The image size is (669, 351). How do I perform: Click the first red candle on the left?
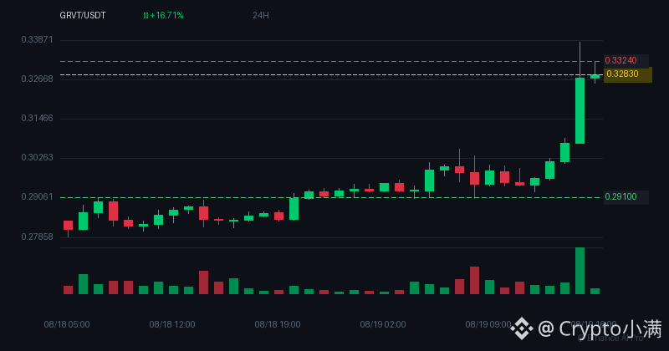69,225
